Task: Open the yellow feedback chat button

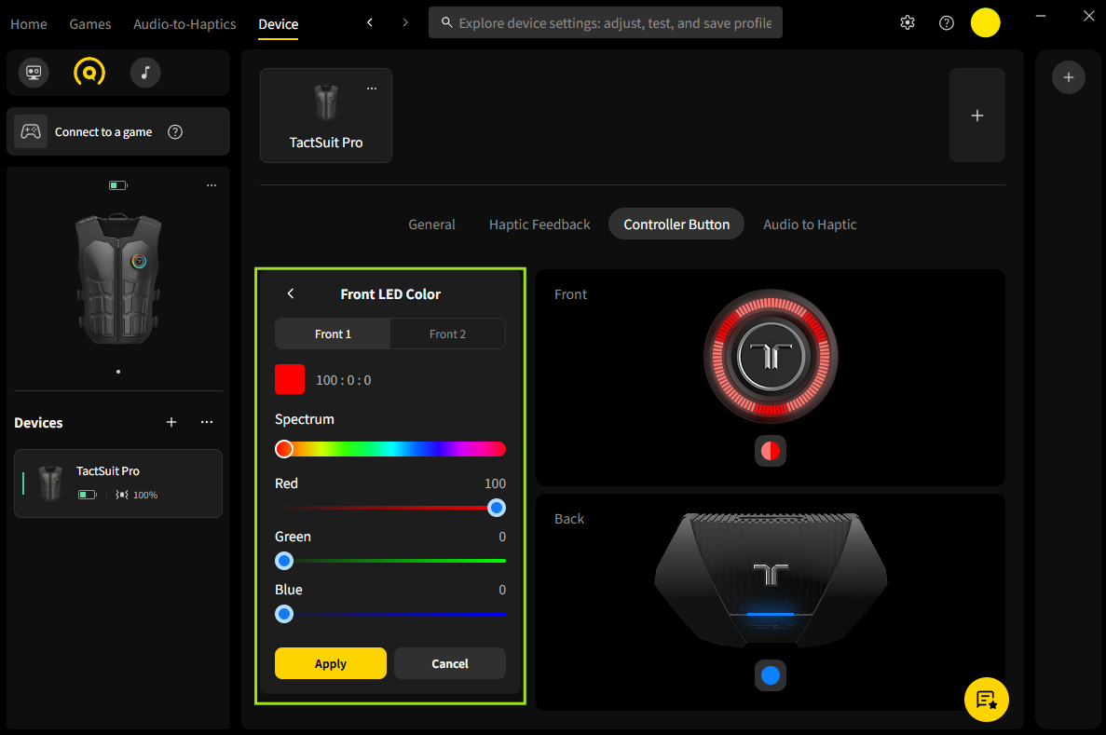Action: (x=986, y=700)
